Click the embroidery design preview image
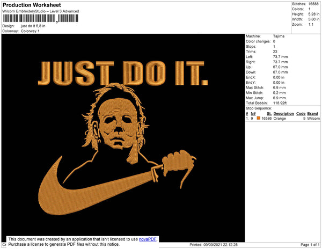Screen dimensions: 322x249 [123, 138]
